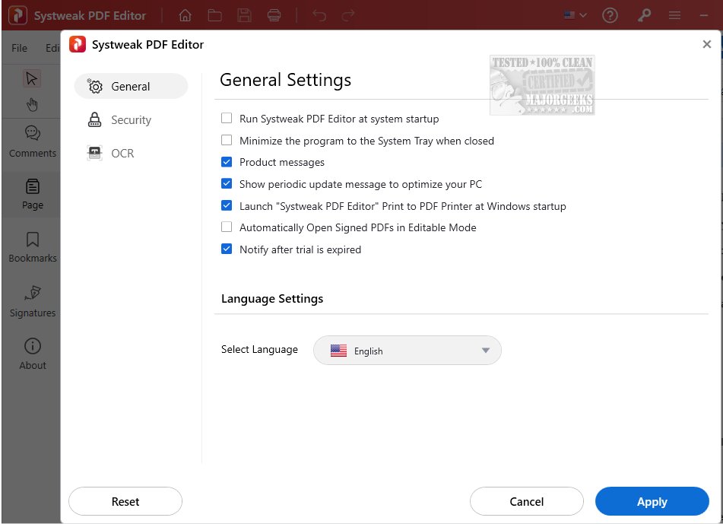The width and height of the screenshot is (723, 524).
Task: Click the key registration icon
Action: (x=644, y=15)
